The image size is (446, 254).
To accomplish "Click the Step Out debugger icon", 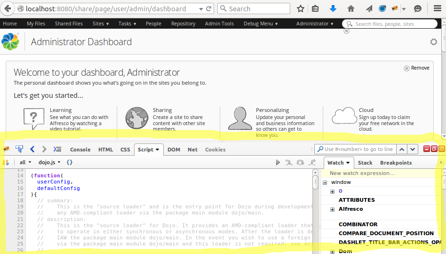I will tap(312, 162).
